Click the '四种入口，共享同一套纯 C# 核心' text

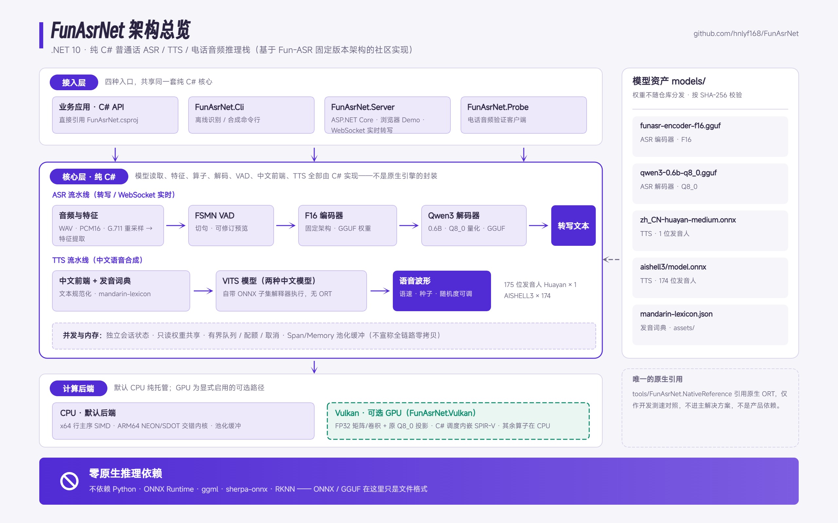click(158, 82)
